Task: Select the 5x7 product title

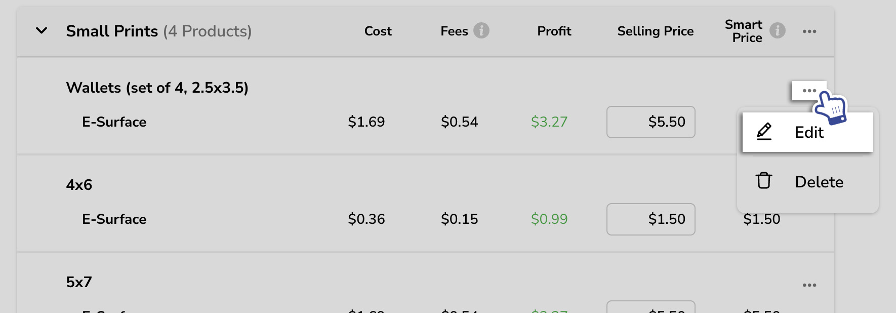Action: [x=79, y=282]
